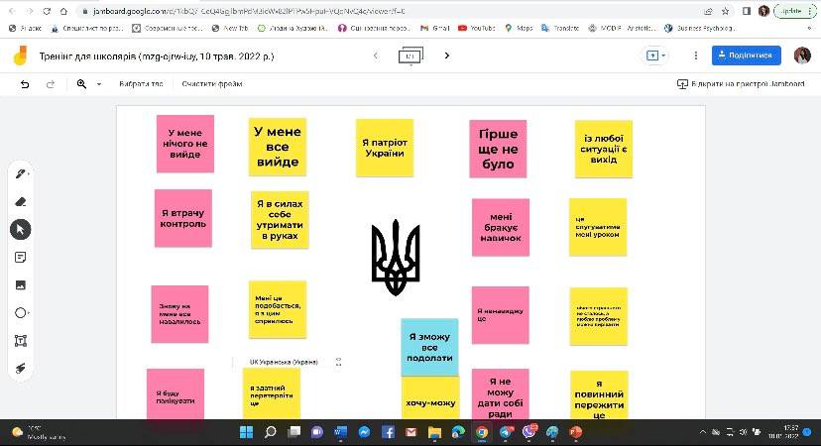Click the blue Поділитися share button
821x446 pixels.
coord(746,56)
